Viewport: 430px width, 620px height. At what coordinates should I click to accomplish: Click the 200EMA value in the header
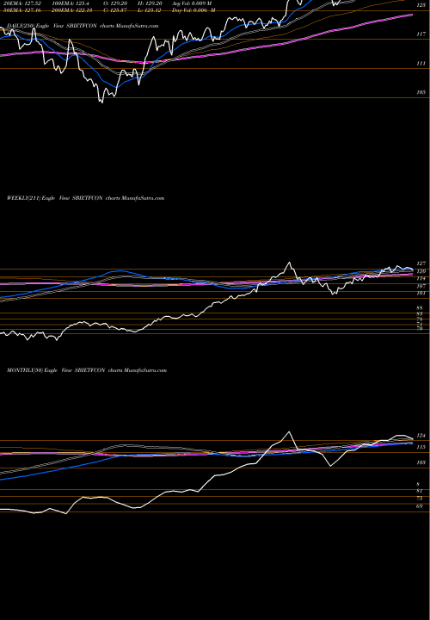72,10
